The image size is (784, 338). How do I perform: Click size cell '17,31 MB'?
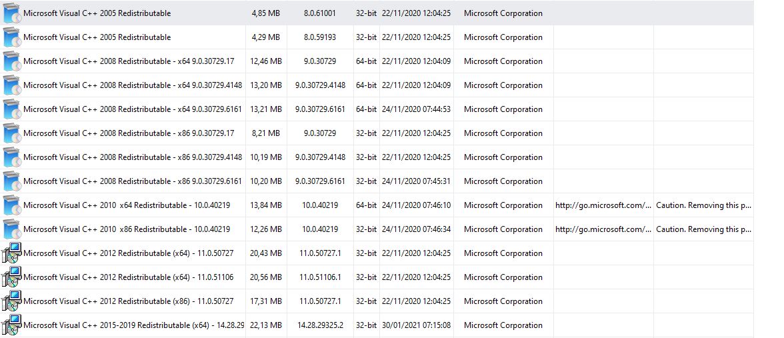tap(266, 301)
